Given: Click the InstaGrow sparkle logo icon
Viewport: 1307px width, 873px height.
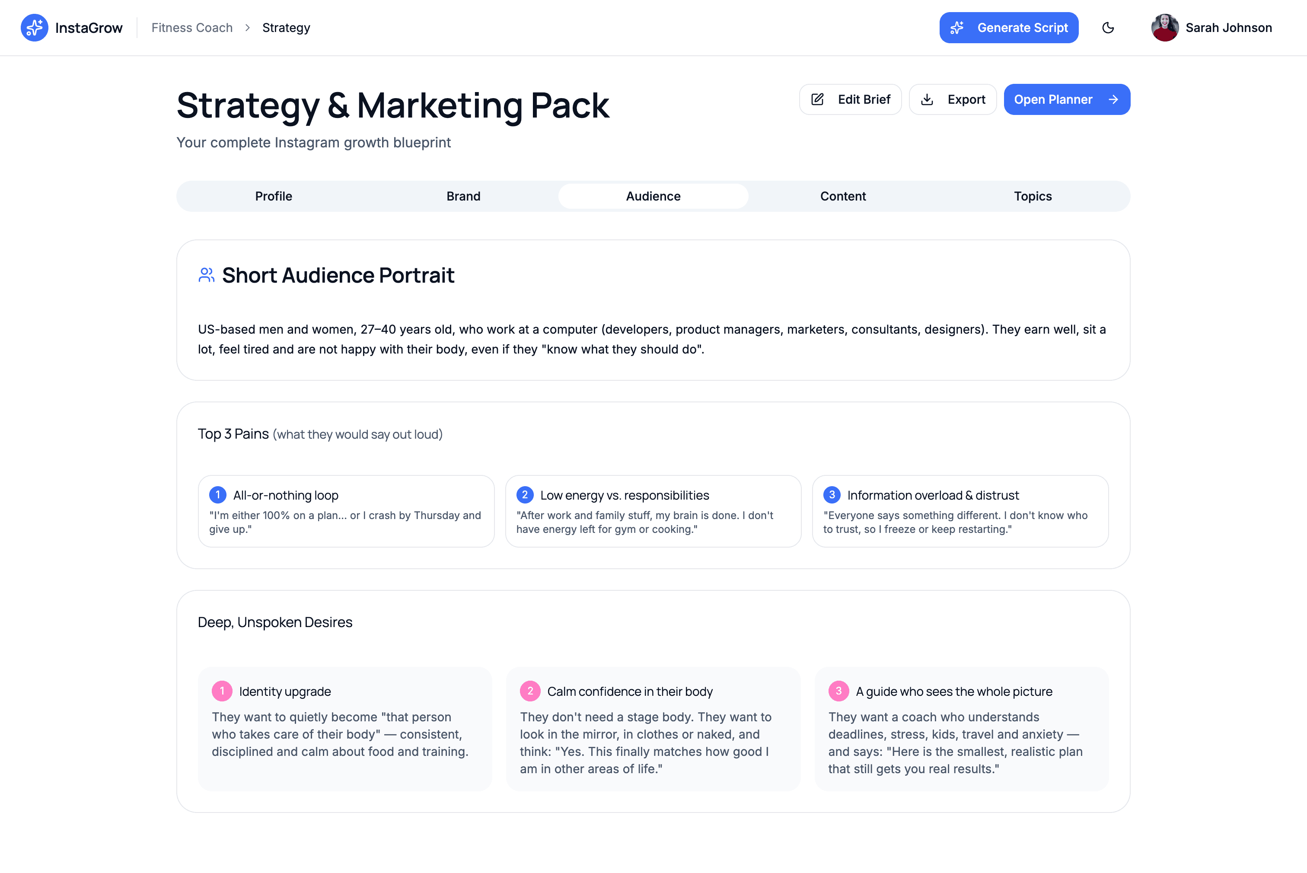Looking at the screenshot, I should pyautogui.click(x=34, y=28).
